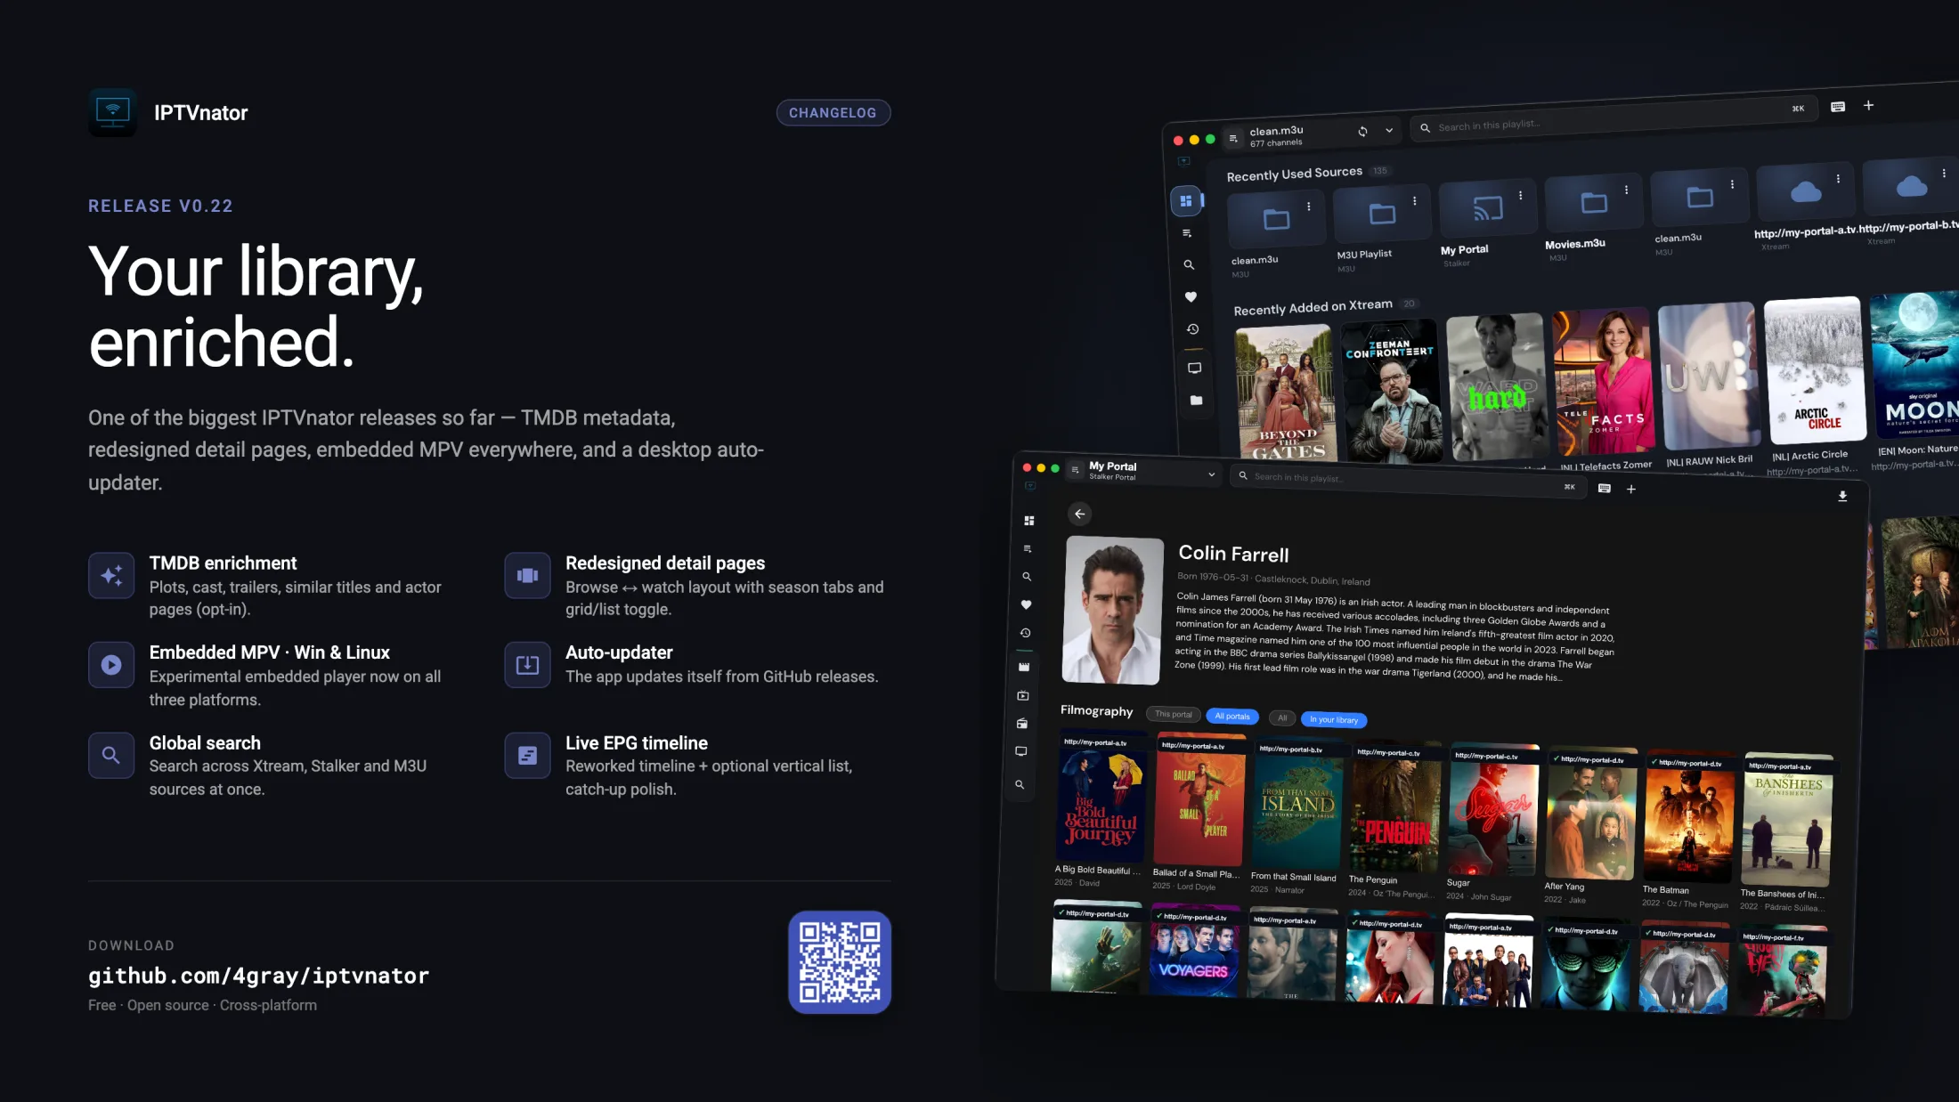Screen dimensions: 1959x1102
Task: Click the Filmography heading
Action: point(1096,710)
